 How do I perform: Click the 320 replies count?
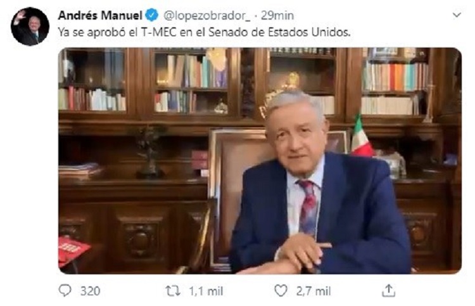tap(91, 291)
